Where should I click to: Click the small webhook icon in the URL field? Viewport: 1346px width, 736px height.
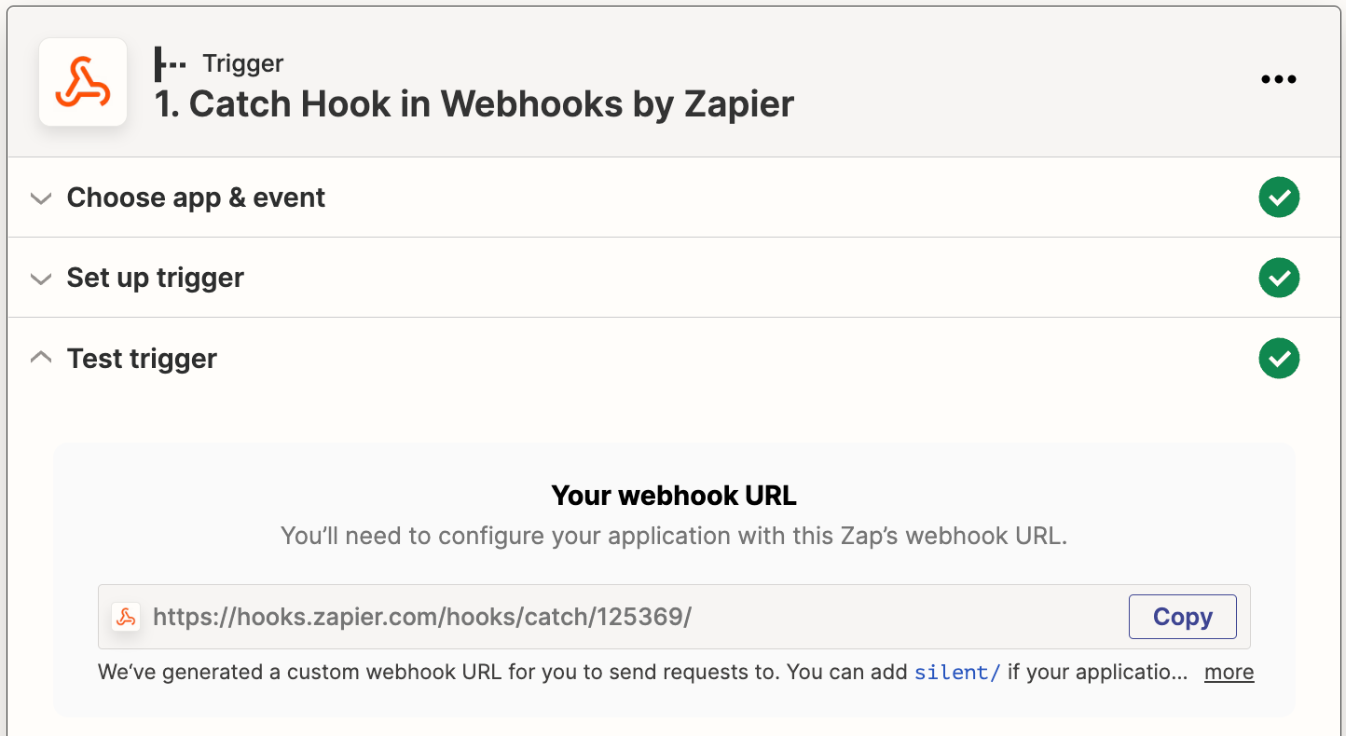pyautogui.click(x=126, y=617)
